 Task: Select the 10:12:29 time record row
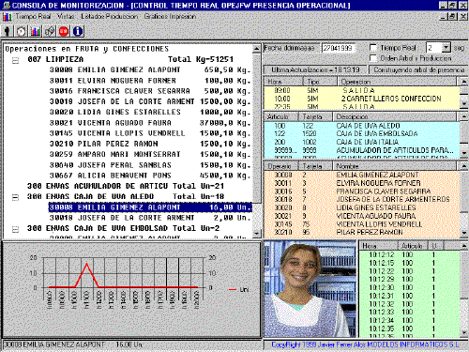[409, 280]
